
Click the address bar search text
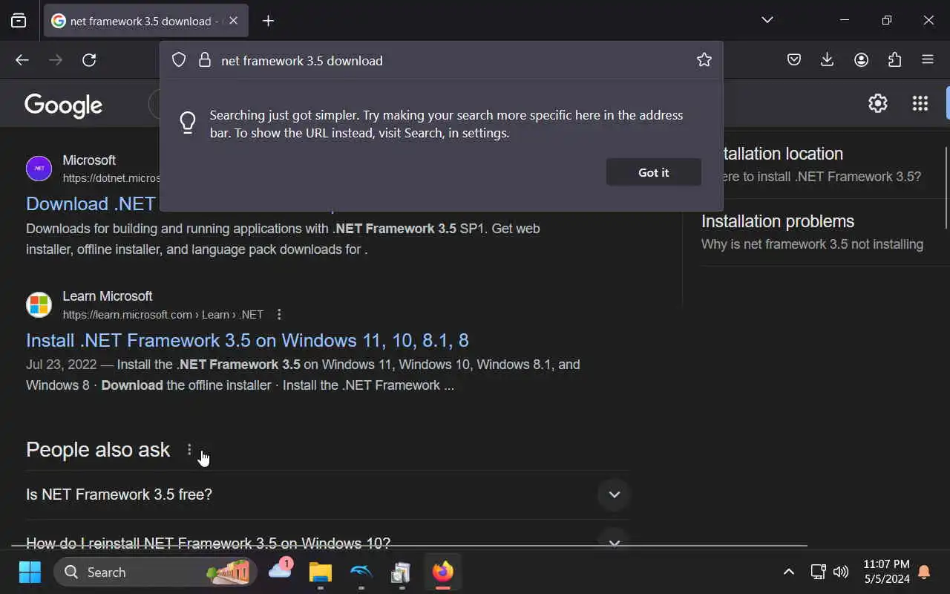click(302, 61)
